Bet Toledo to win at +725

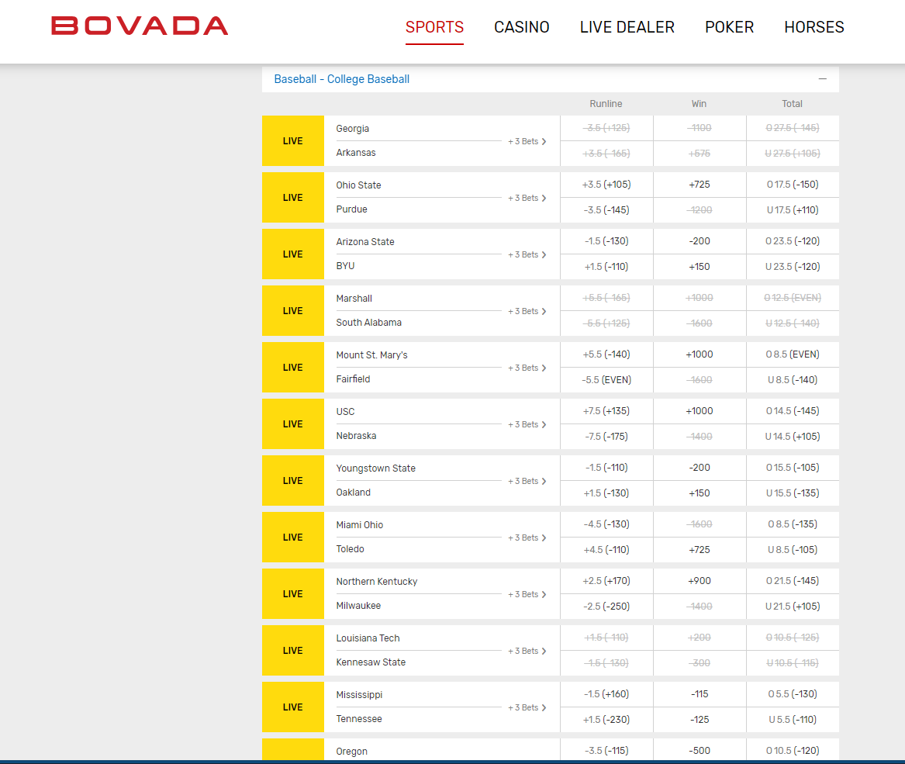point(699,550)
